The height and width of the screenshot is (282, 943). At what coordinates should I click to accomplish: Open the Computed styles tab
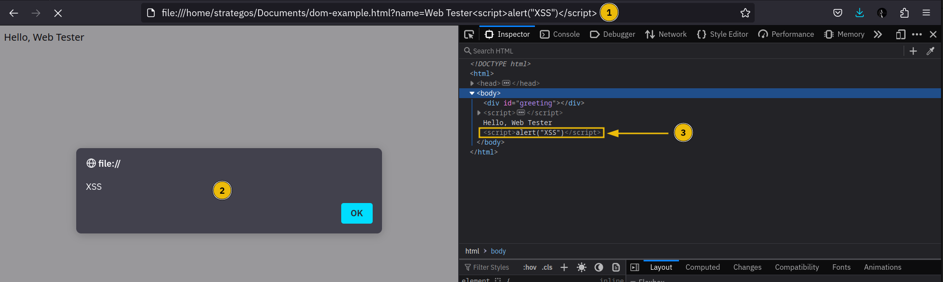pyautogui.click(x=702, y=267)
